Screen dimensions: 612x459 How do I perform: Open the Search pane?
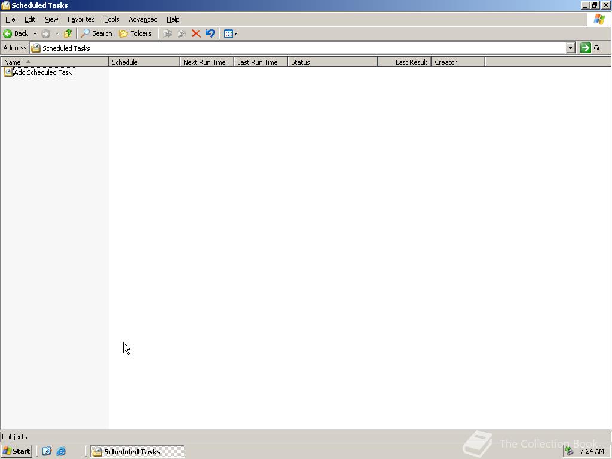[96, 33]
